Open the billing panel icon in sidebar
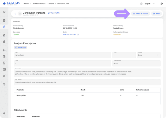This screenshot has height=118, width=166. 4,70
